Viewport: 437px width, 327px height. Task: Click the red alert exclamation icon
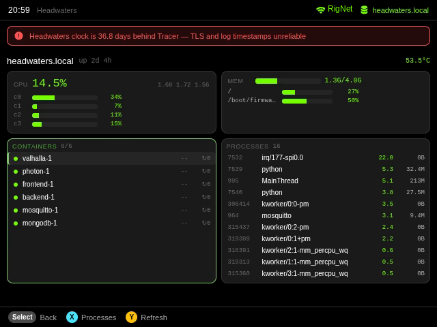18,36
